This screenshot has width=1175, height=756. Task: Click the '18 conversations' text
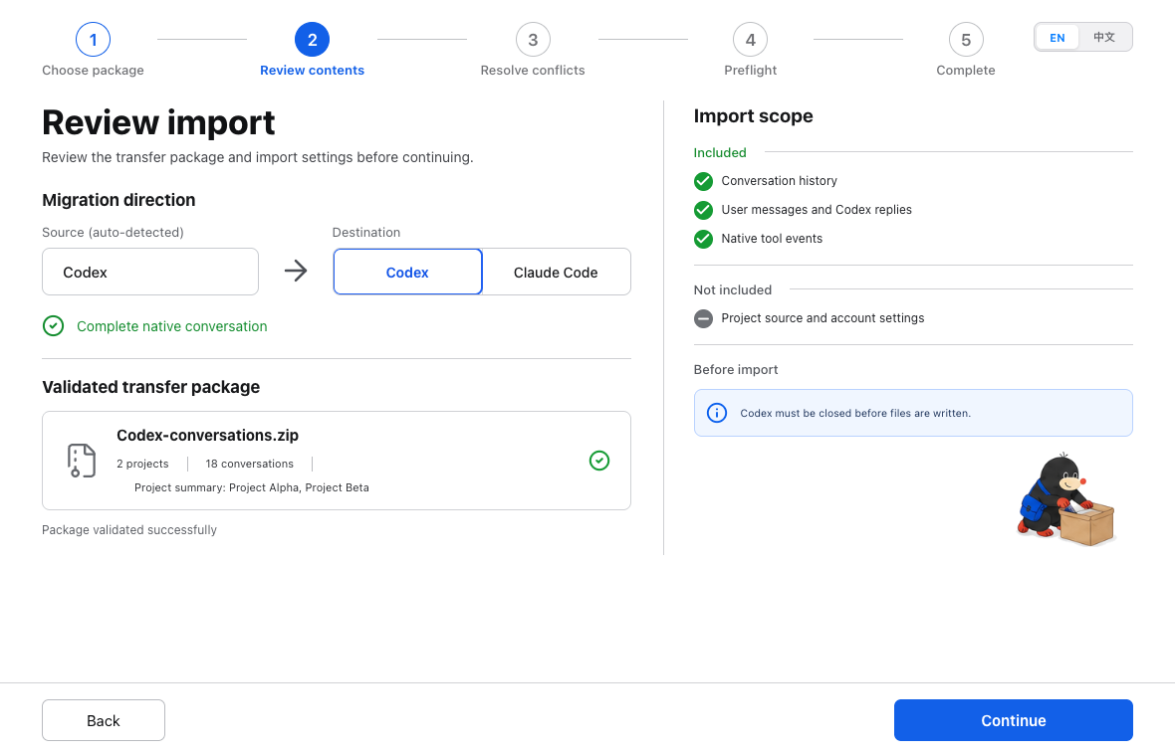[250, 465]
